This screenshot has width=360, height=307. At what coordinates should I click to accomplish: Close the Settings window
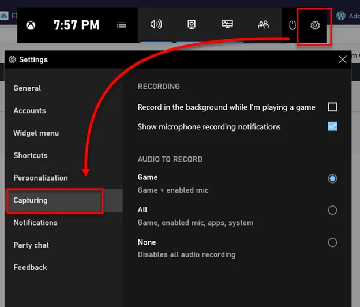(x=342, y=59)
